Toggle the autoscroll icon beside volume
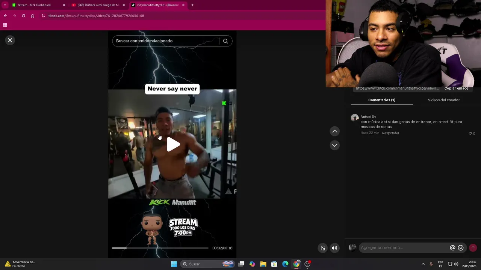The image size is (481, 270). (x=322, y=248)
